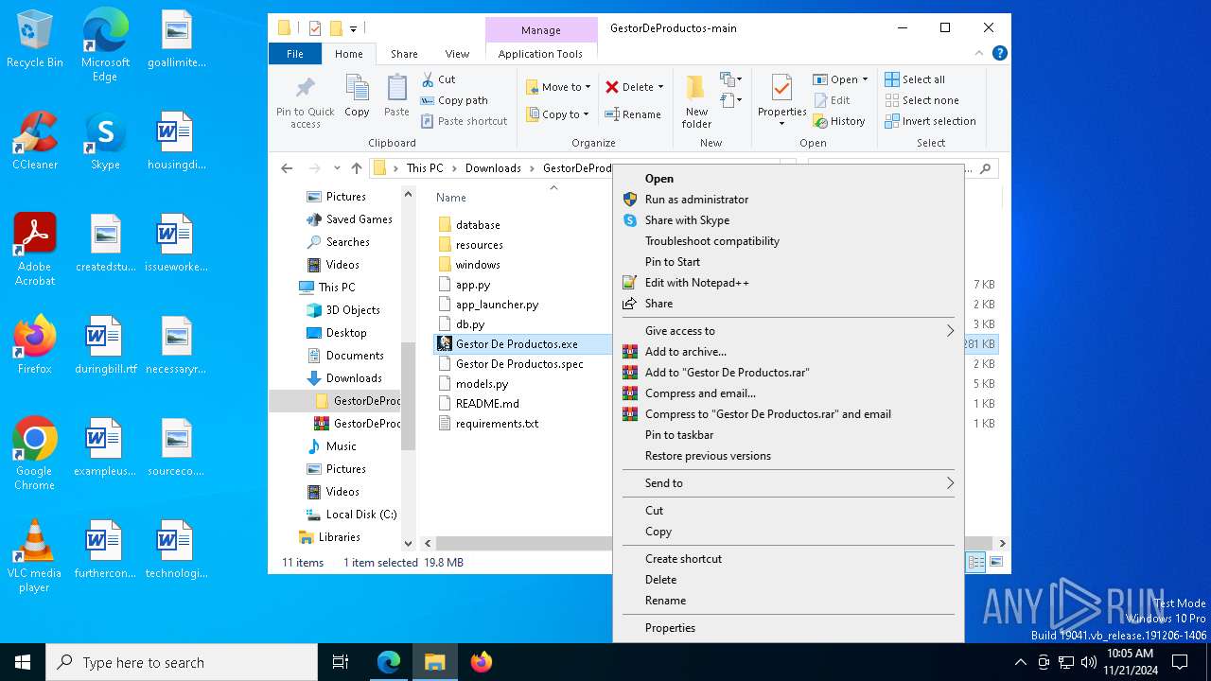Screen dimensions: 1211x681
Task: Choose Run as administrator
Action: pos(788,200)
